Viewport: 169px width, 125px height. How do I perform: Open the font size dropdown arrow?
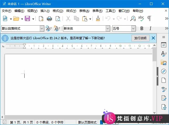click(x=133, y=29)
